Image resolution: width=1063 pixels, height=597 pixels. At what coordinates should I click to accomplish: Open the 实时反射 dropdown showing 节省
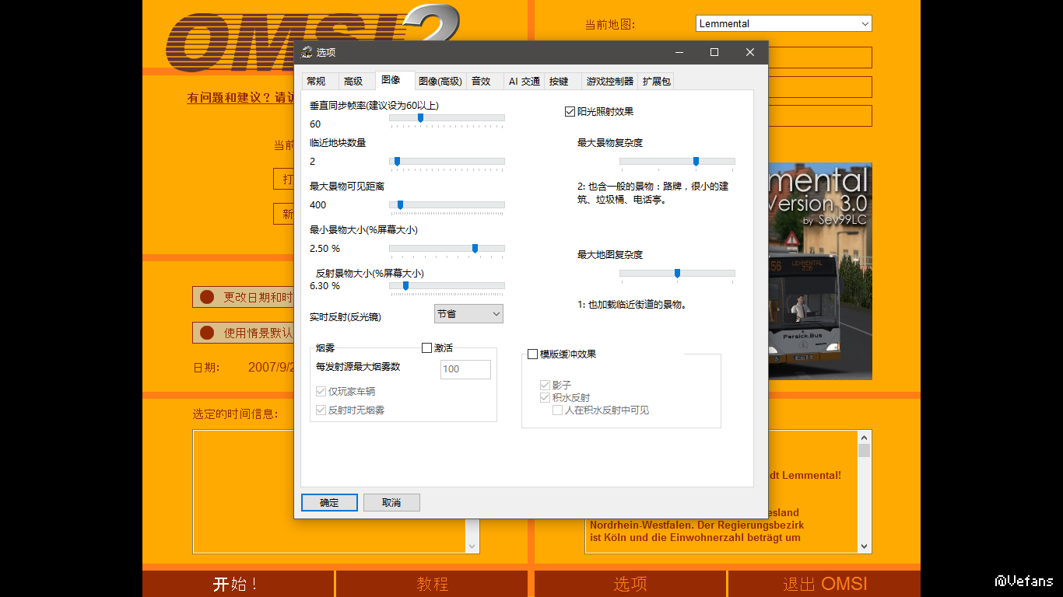(468, 313)
